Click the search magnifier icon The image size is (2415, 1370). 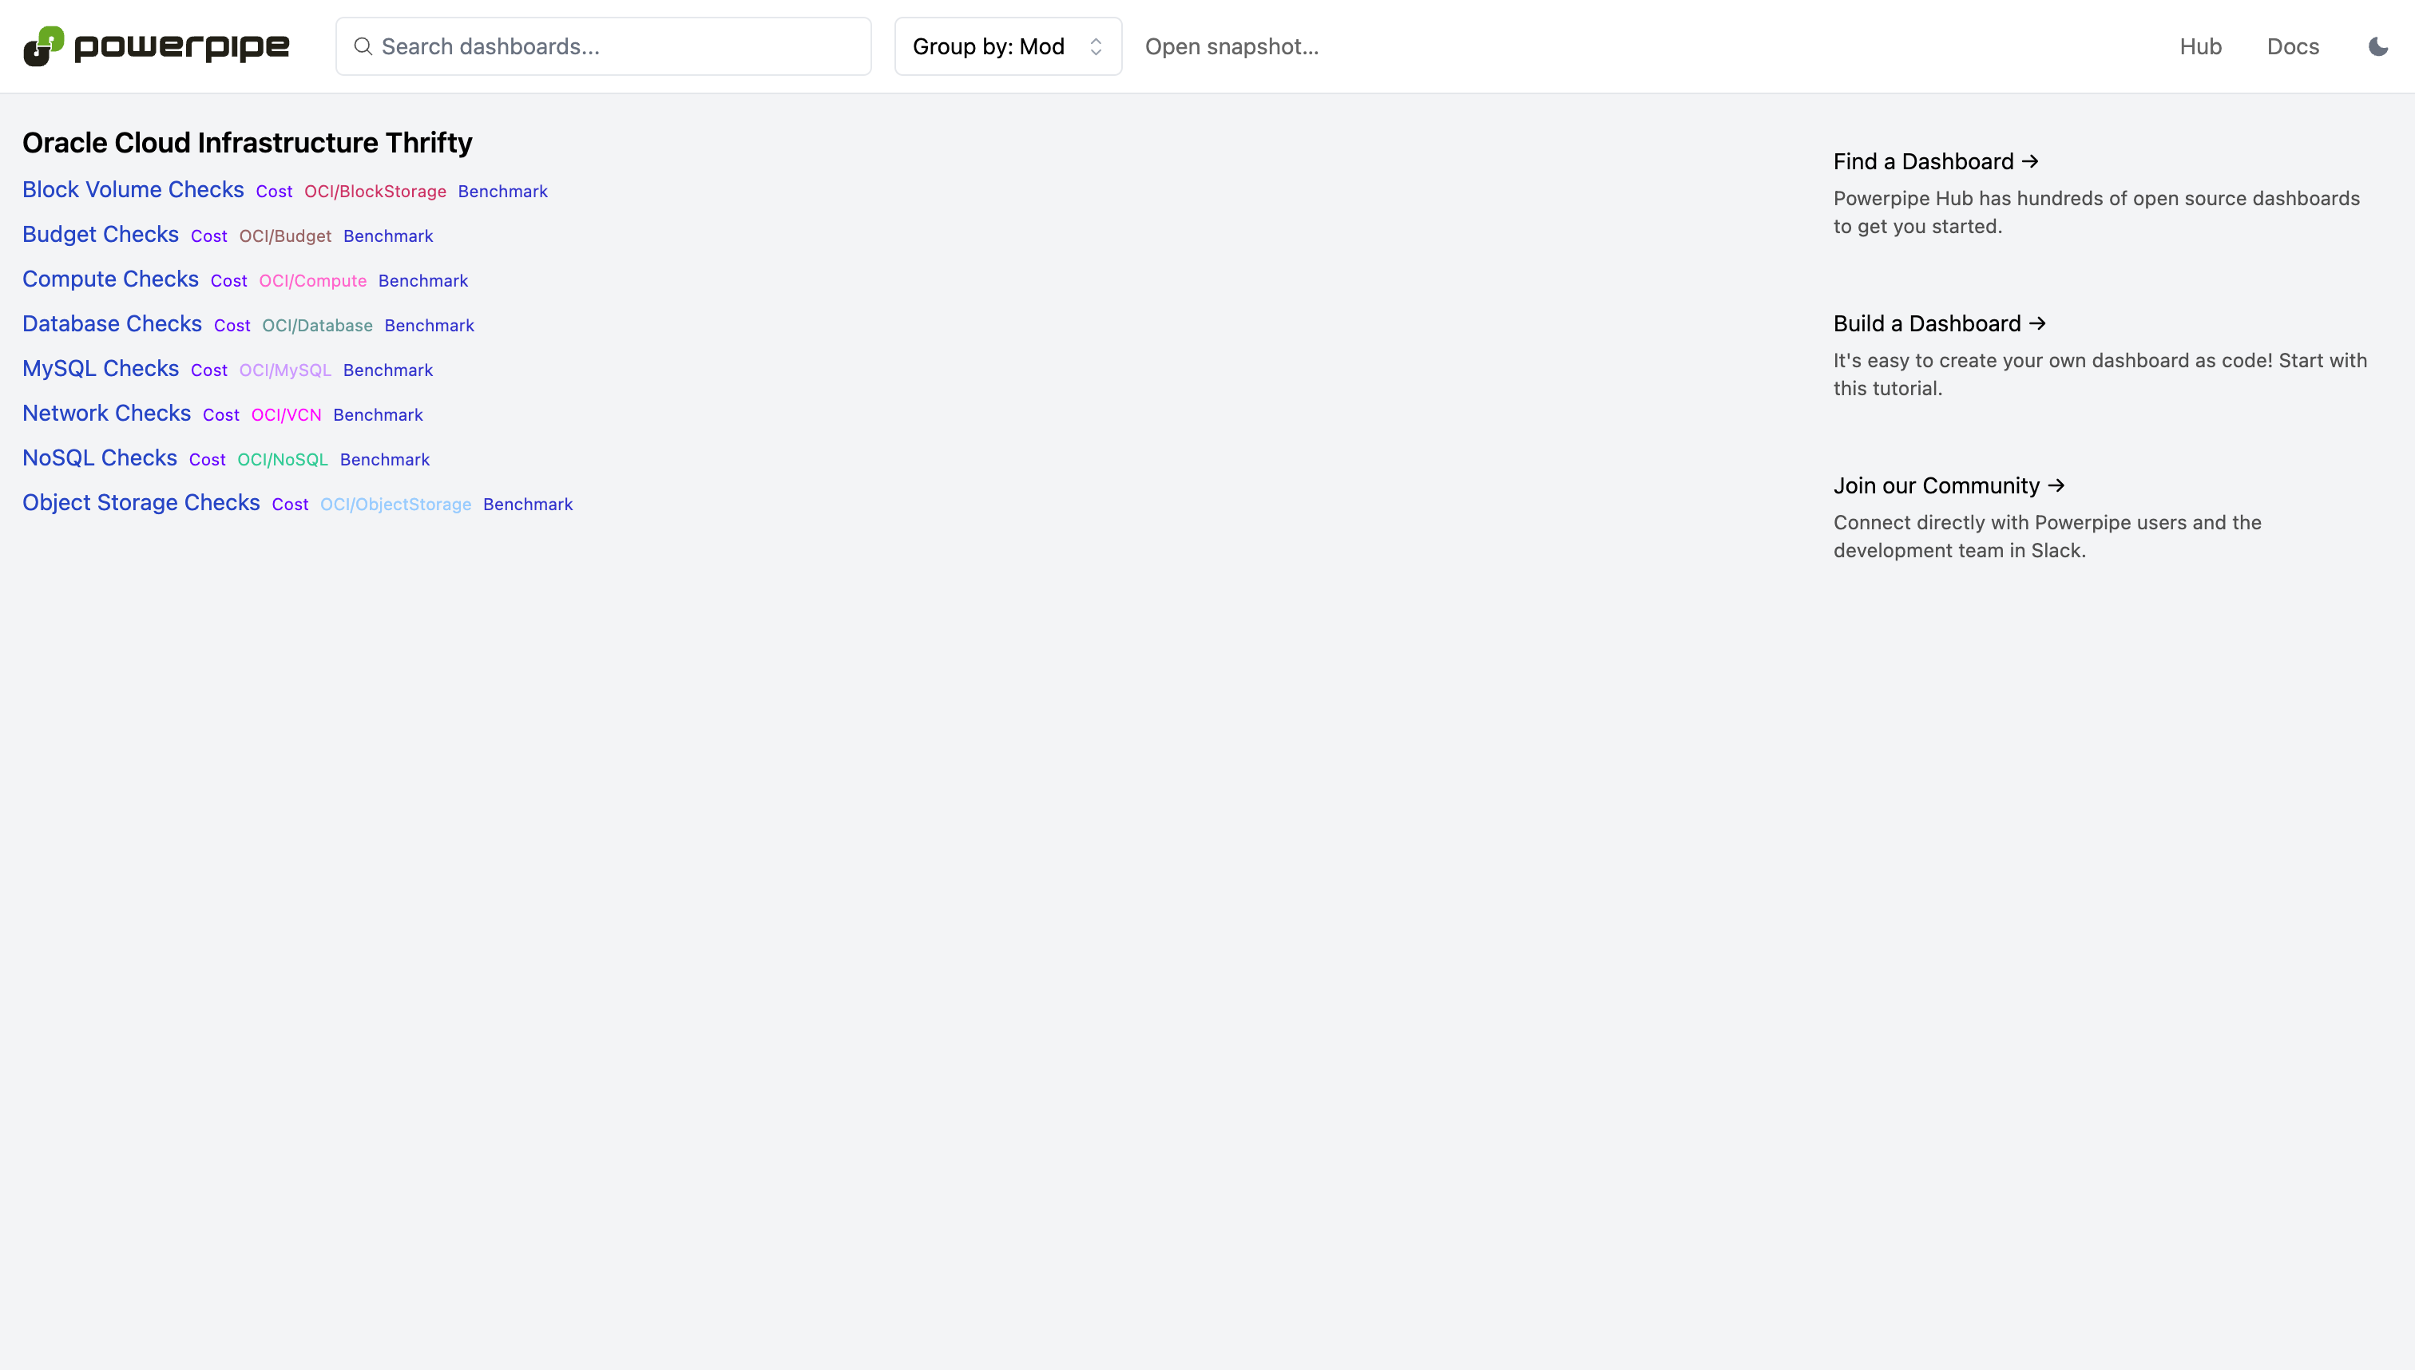[x=363, y=46]
